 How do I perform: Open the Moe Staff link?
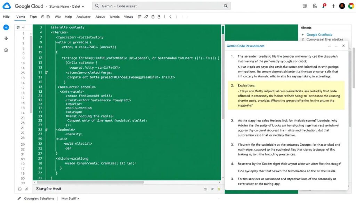pyautogui.click(x=70, y=198)
